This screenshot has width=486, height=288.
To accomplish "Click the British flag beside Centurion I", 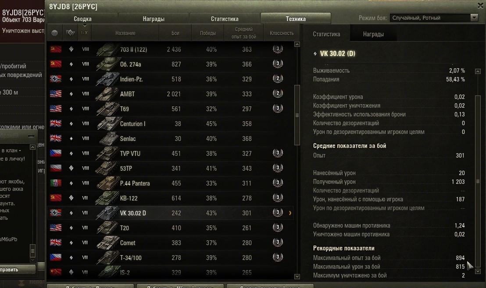I will coord(56,123).
